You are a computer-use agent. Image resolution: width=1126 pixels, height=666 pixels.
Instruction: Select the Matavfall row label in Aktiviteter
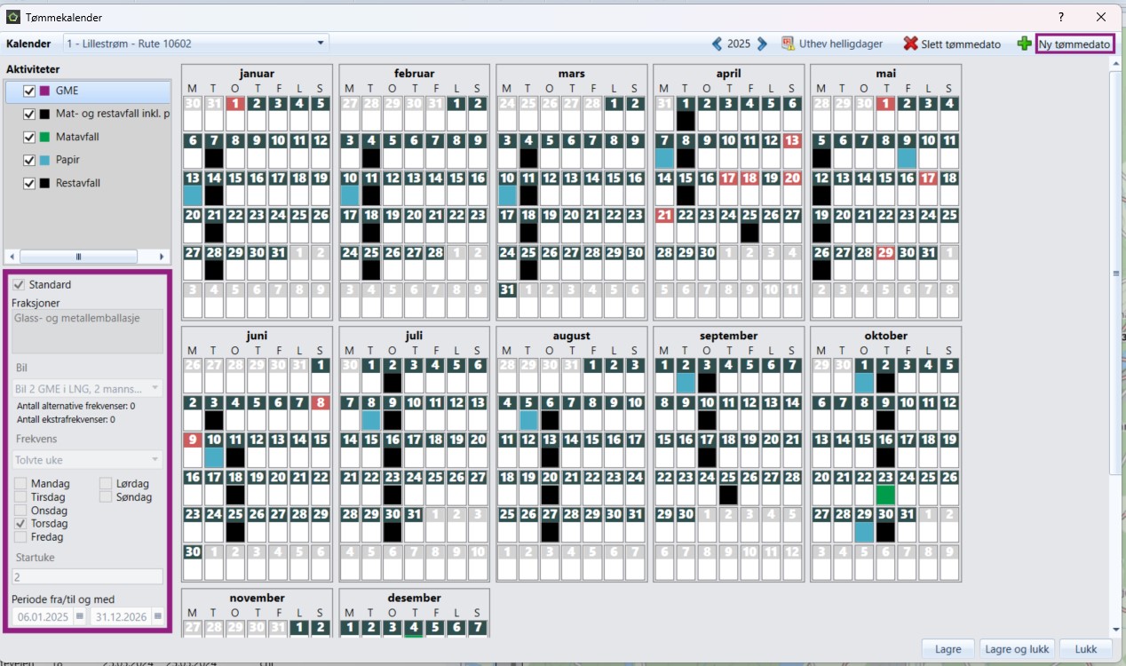[x=79, y=137]
